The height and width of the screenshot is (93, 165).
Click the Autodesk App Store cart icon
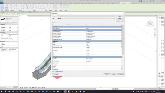coord(151,1)
